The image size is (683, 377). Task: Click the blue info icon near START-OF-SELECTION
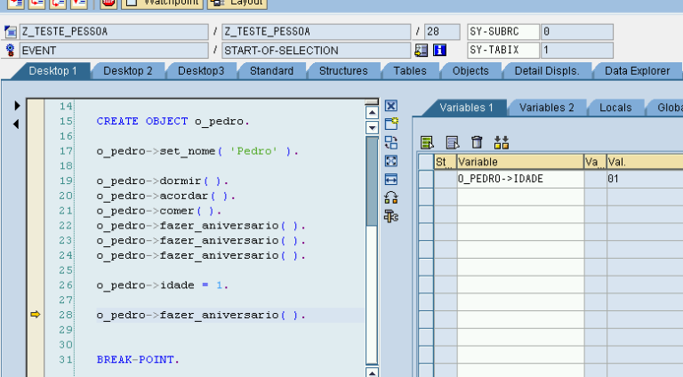tap(438, 51)
